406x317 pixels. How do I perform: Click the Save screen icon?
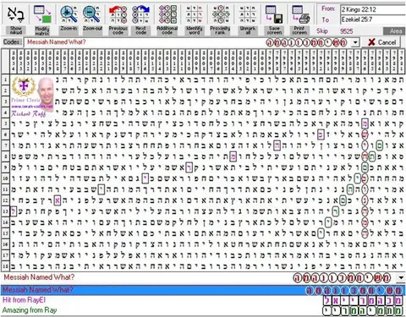[274, 14]
